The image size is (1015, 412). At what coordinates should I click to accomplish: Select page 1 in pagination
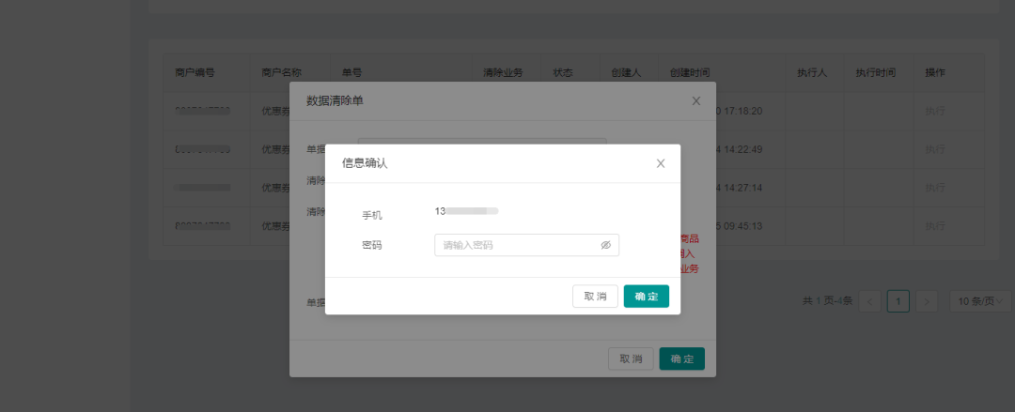pos(898,301)
